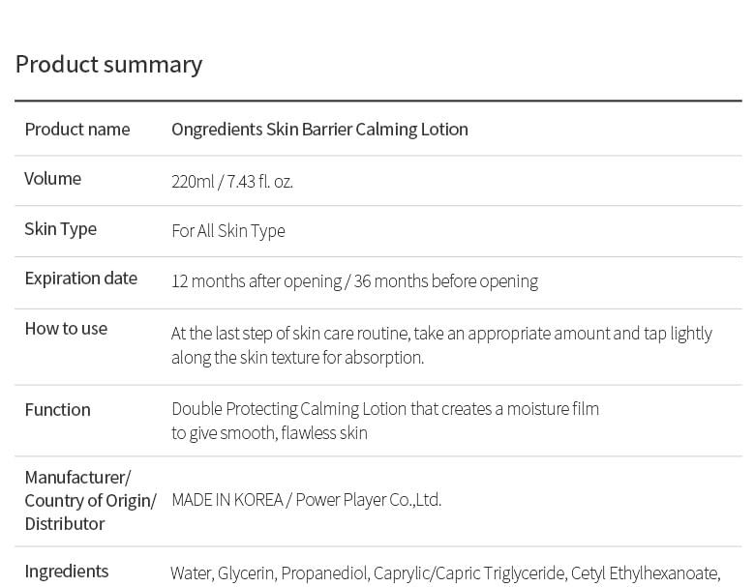
Task: Click the Product summary heading
Action: coord(108,64)
